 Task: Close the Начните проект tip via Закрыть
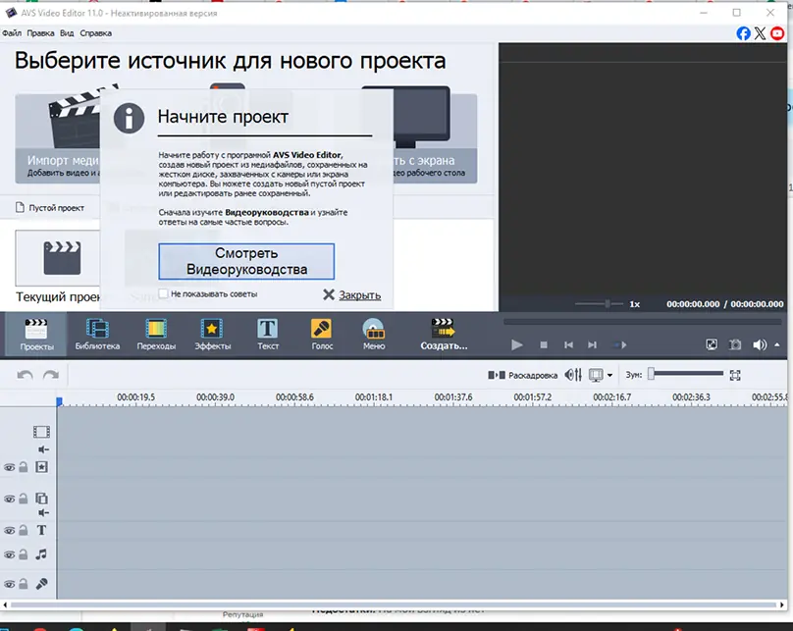click(x=352, y=294)
